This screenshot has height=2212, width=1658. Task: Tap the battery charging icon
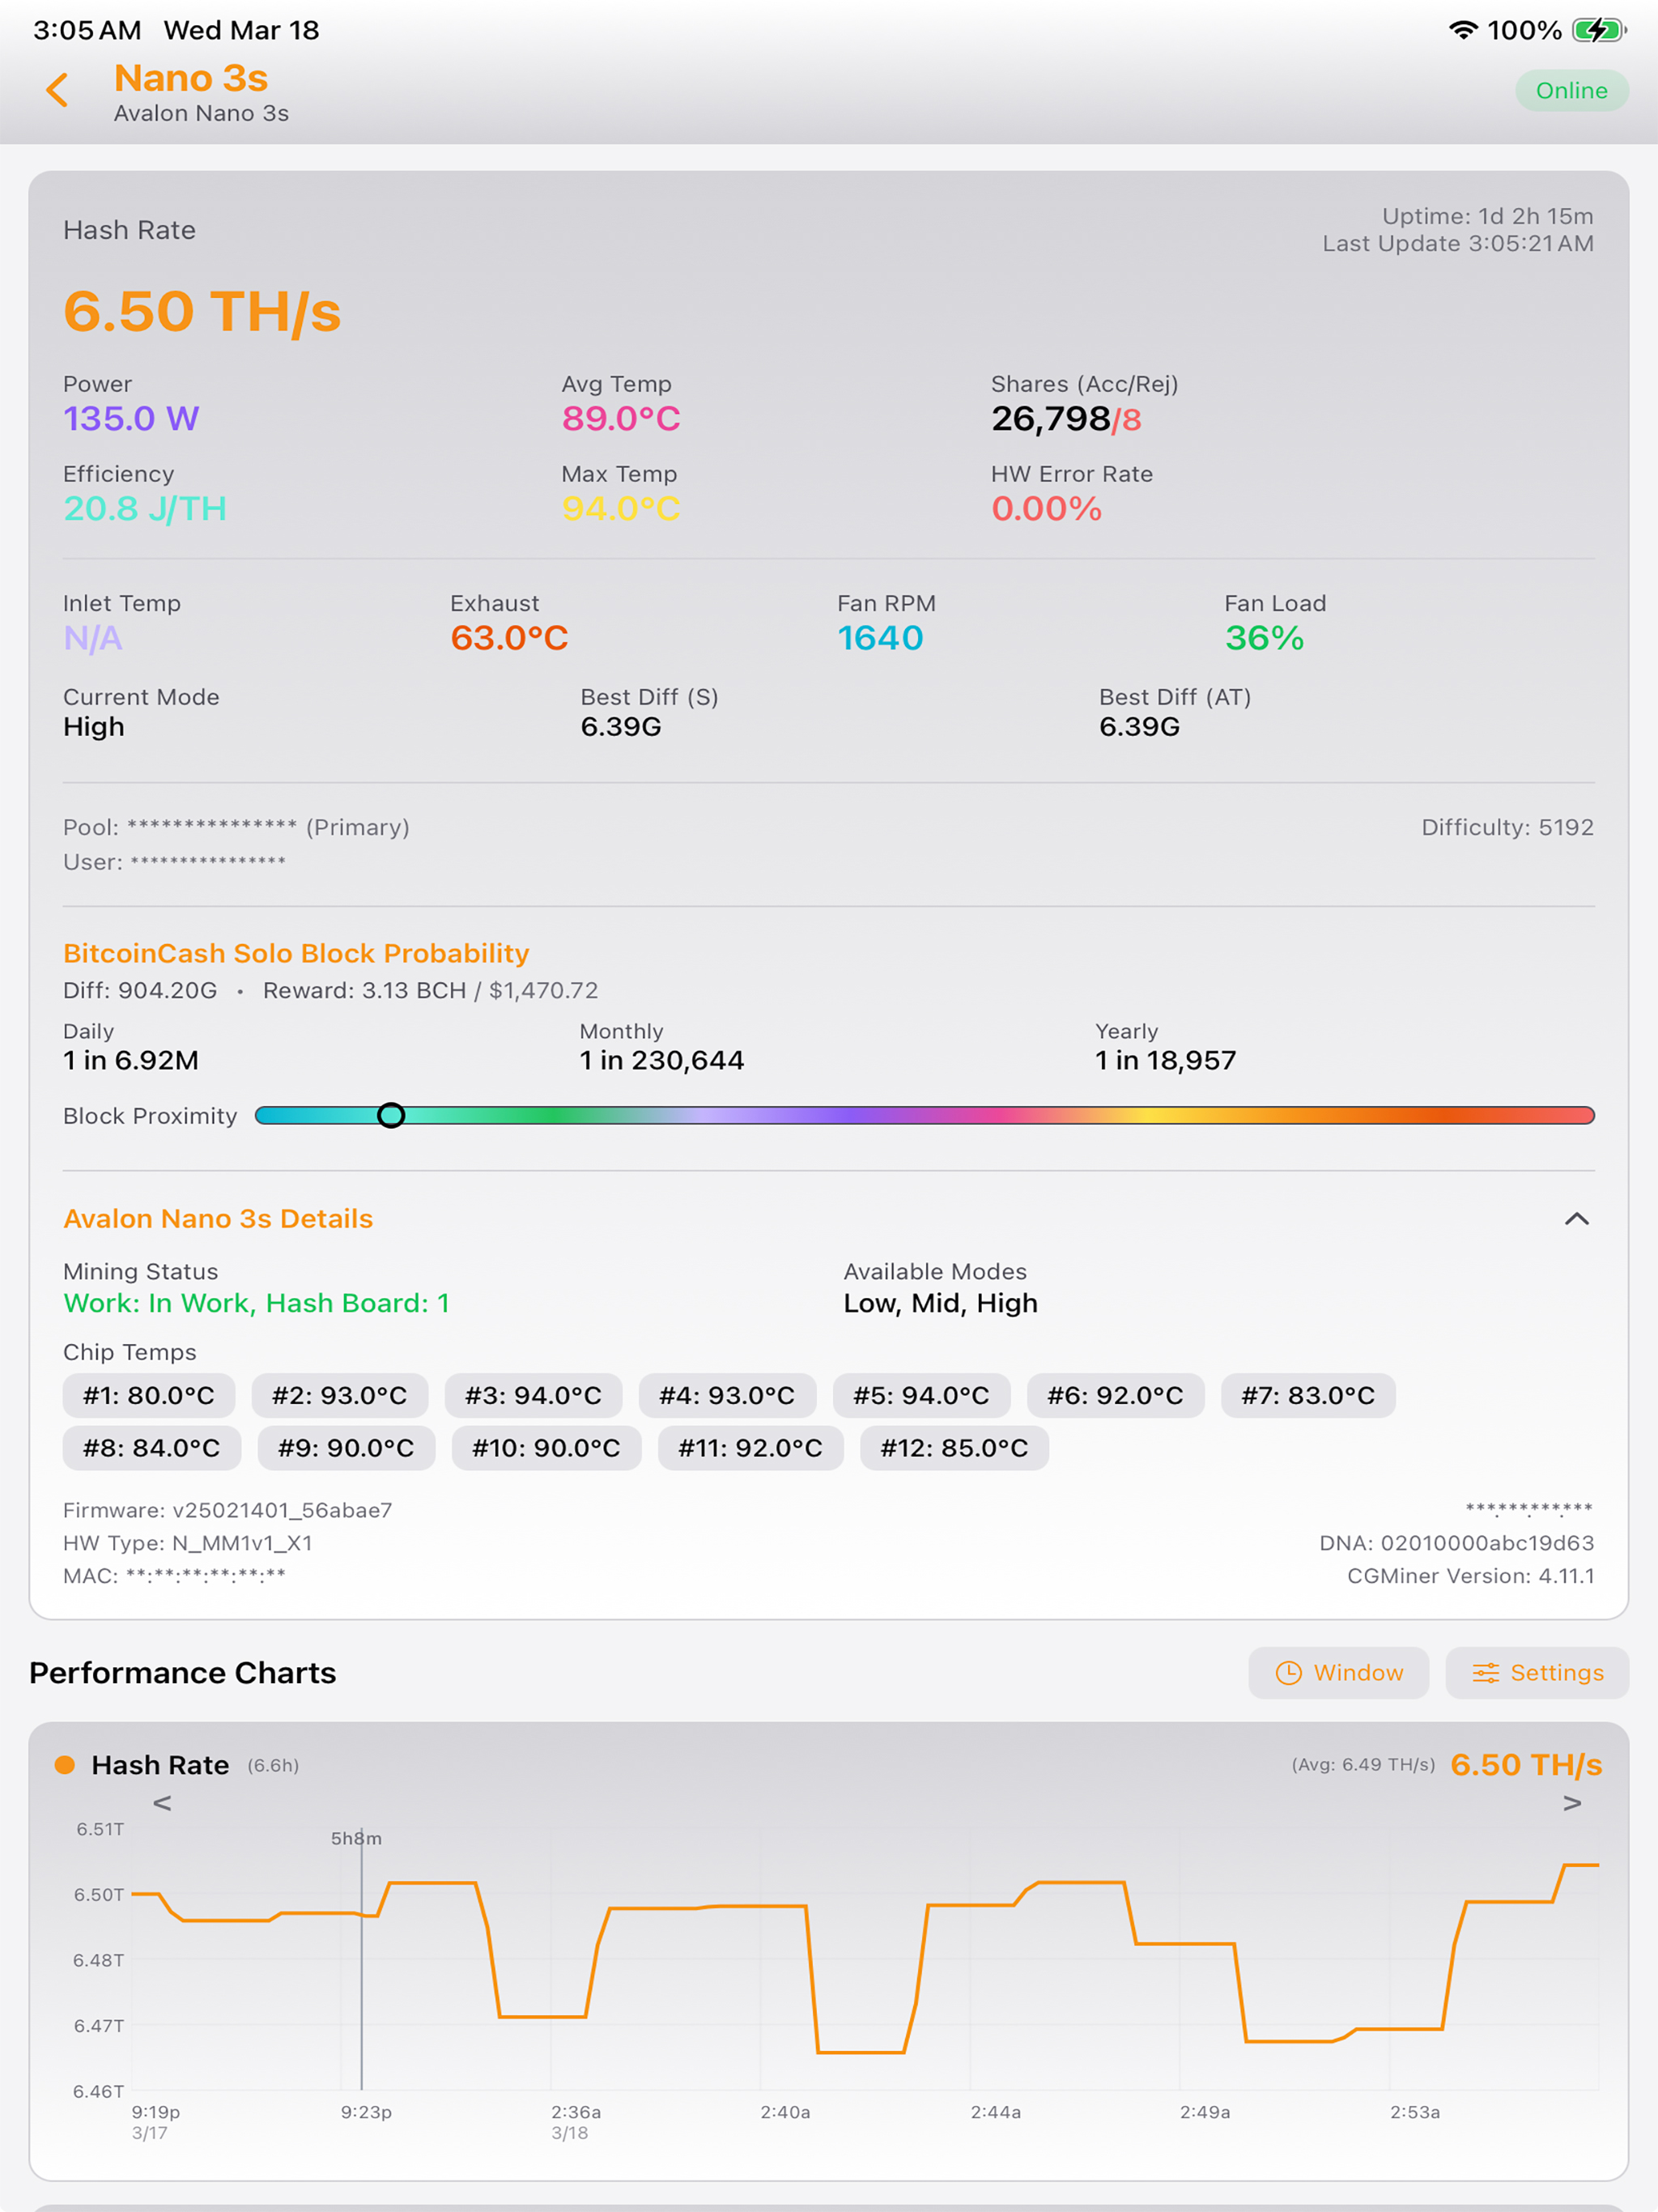click(x=1599, y=30)
